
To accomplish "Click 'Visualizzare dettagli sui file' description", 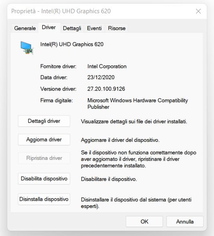I will 134,121.
